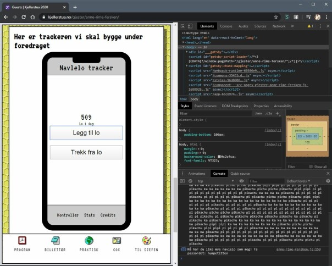332x266 pixels.
Task: Add a new style rule plus icon
Action: click(277, 114)
